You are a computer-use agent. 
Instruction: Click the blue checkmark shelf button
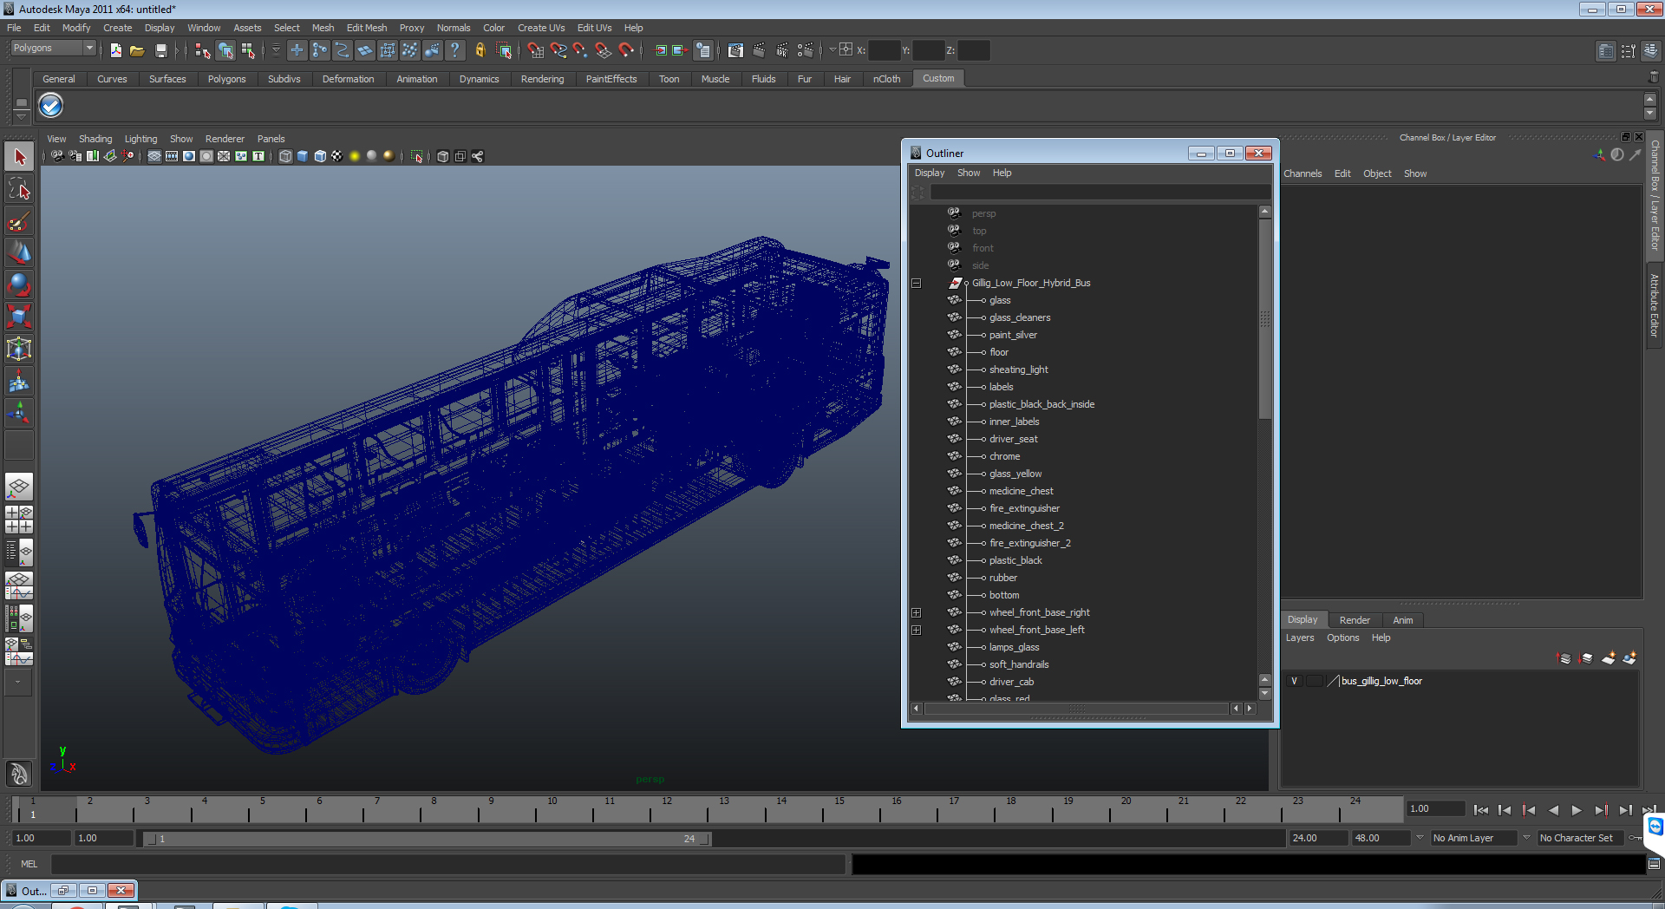click(x=51, y=106)
